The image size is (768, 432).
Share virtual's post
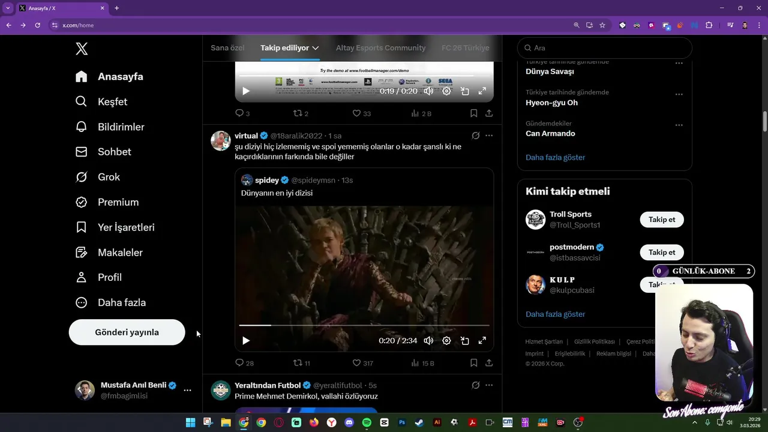[489, 363]
